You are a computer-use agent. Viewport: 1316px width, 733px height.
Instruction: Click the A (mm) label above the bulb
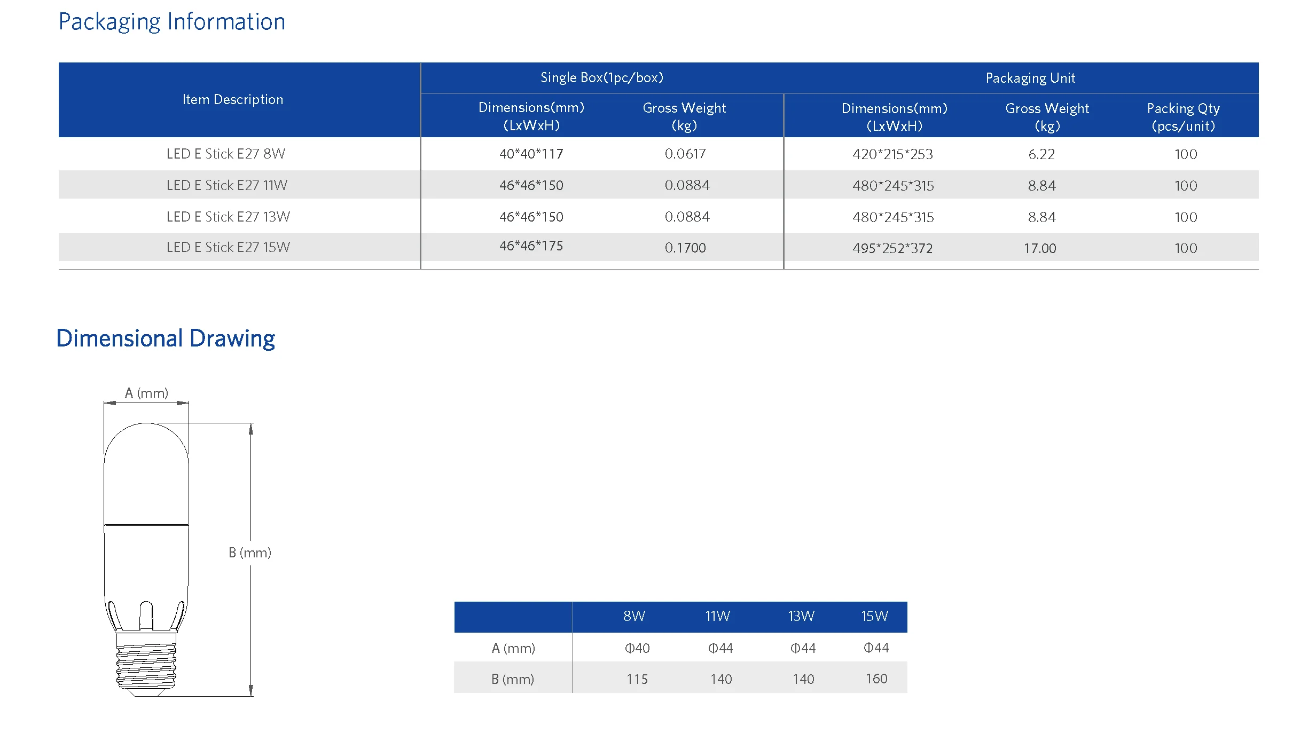coord(146,393)
